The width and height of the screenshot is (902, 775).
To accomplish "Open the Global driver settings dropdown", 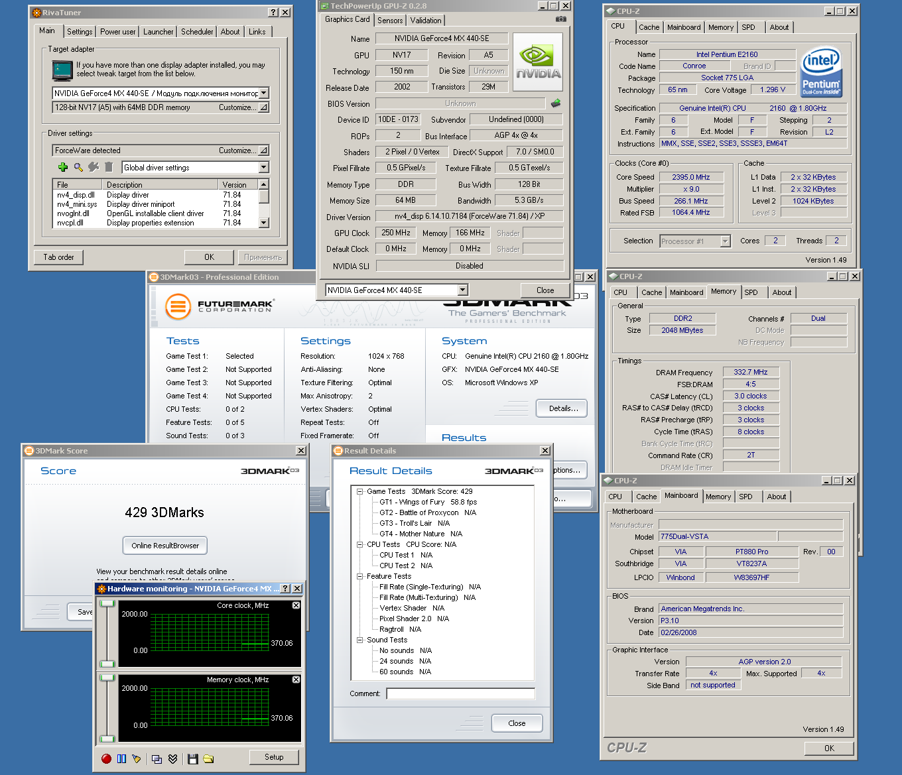I will click(x=263, y=168).
